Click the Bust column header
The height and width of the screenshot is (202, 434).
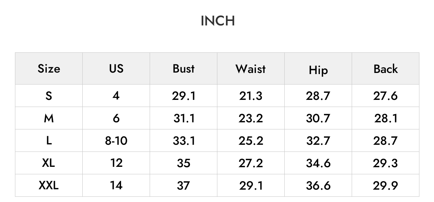click(183, 68)
